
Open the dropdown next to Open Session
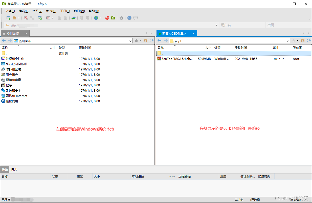19,18
